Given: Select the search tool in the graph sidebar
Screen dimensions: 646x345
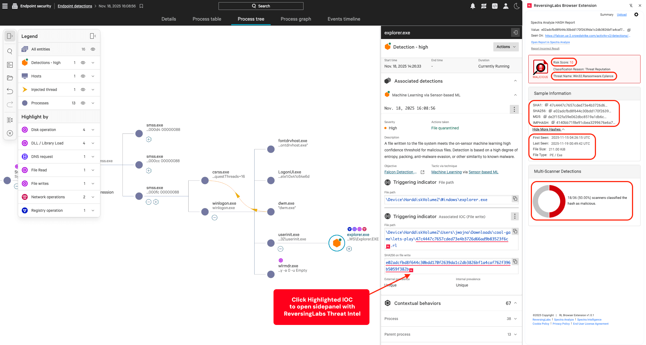Looking at the screenshot, I should click(10, 51).
